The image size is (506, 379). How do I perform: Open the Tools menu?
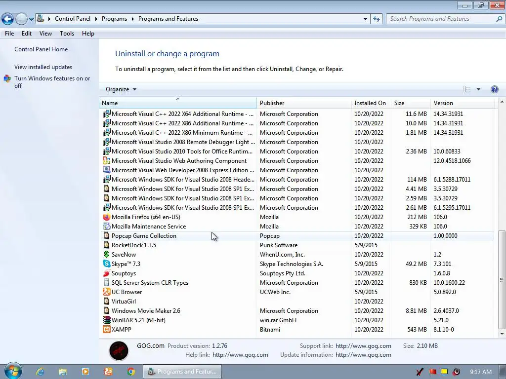pos(67,34)
